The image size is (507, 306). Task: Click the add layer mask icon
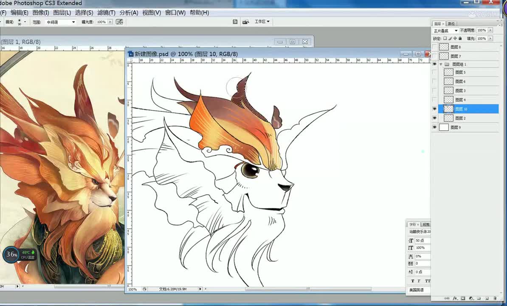(463, 298)
